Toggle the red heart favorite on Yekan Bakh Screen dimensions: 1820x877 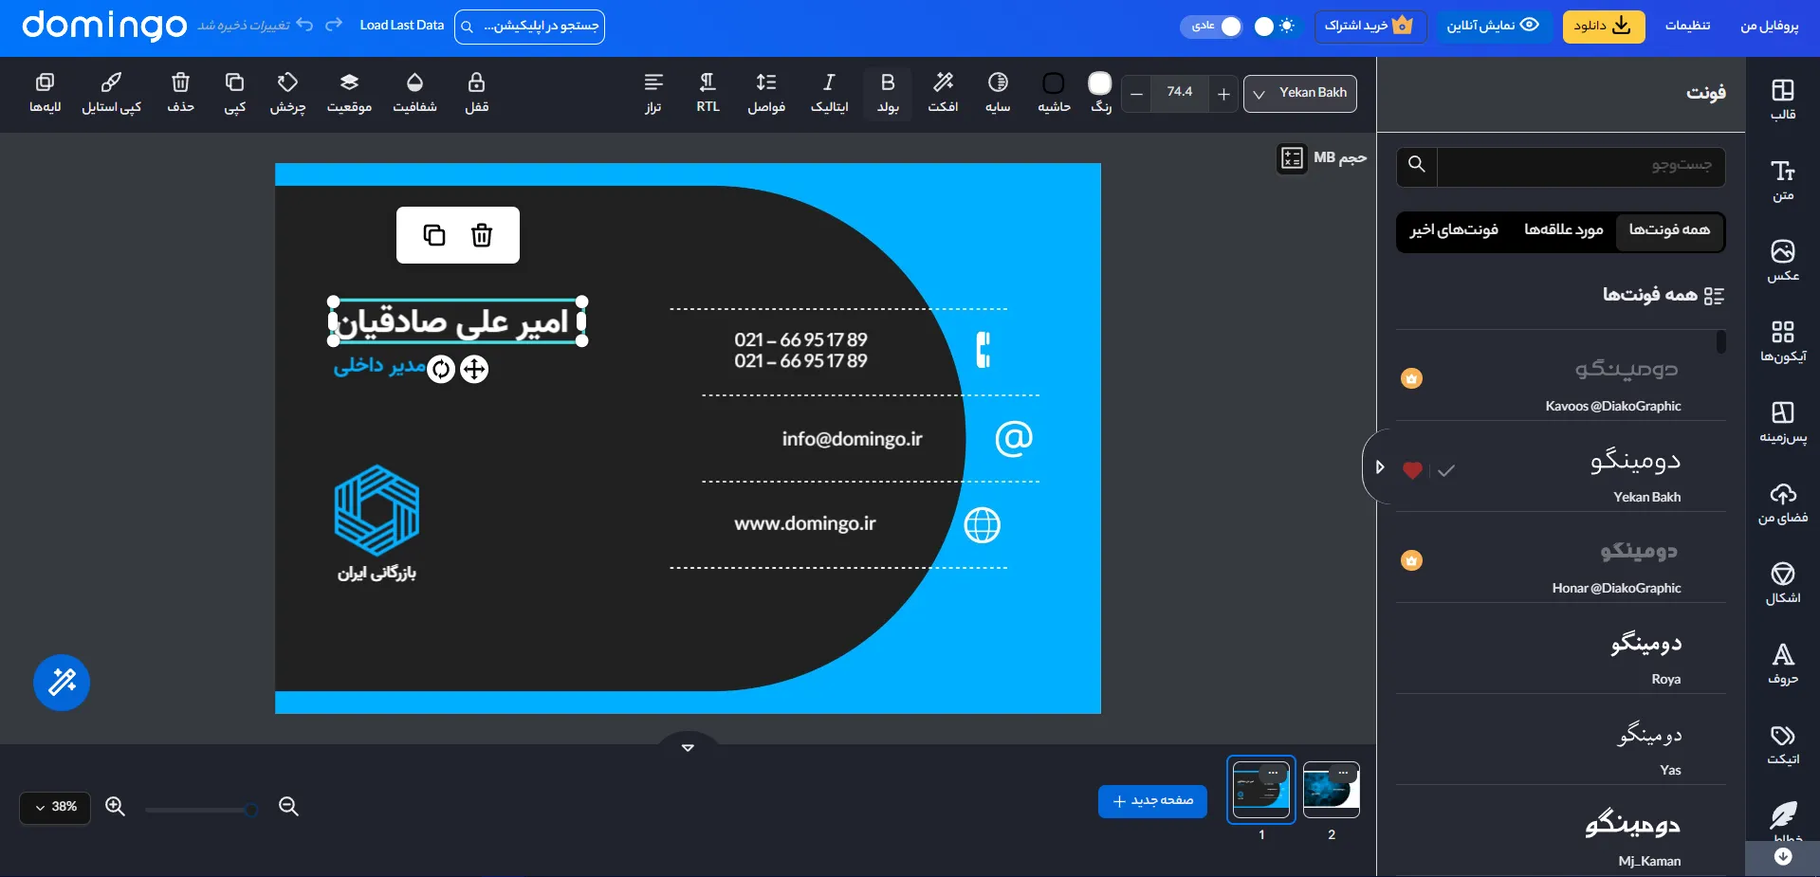[x=1412, y=470]
